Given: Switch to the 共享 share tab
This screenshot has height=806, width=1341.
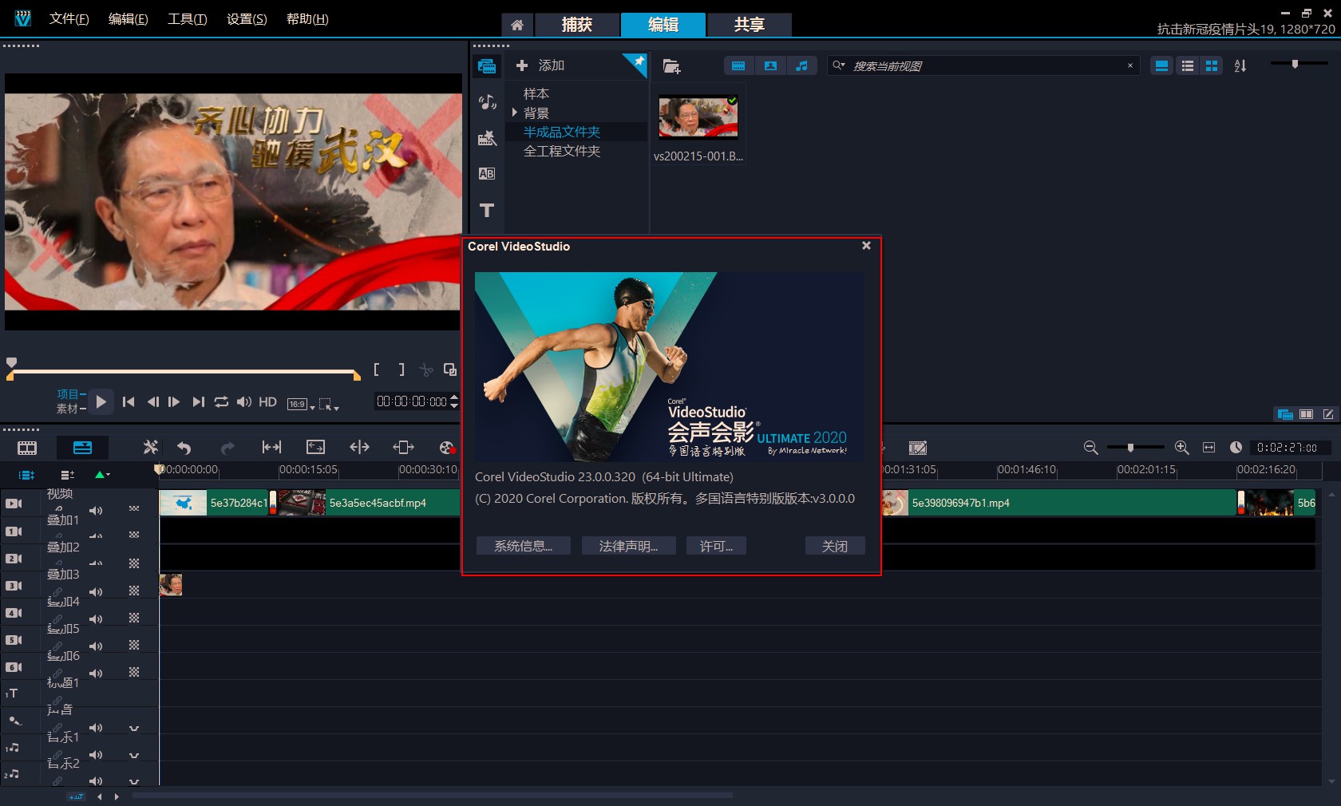Looking at the screenshot, I should pos(750,25).
